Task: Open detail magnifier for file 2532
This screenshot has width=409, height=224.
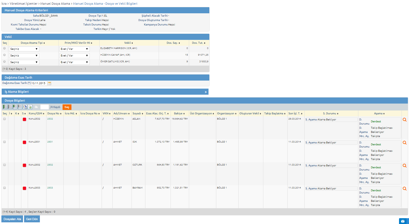Action: [x=405, y=120]
